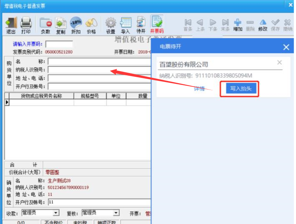Click the 修改 modify icon
296x224 pixels.
[263, 25]
